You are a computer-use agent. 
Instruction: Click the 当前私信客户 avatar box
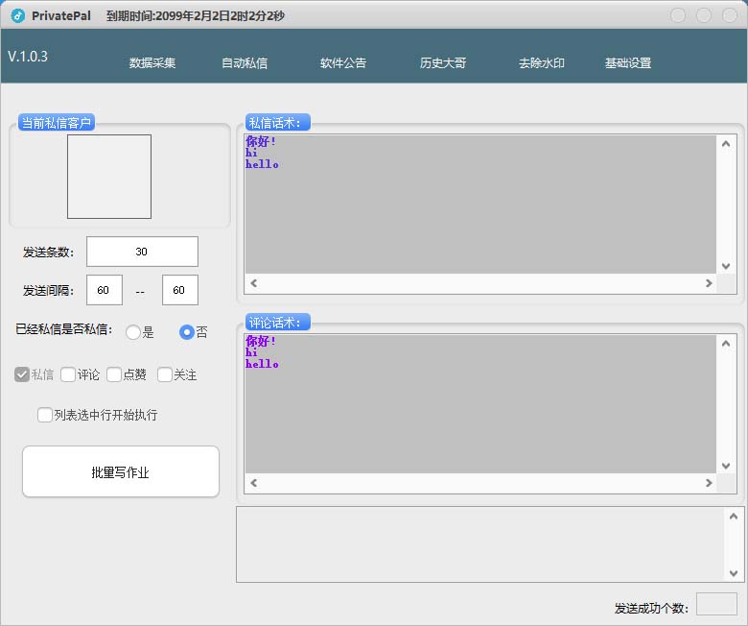click(x=108, y=177)
